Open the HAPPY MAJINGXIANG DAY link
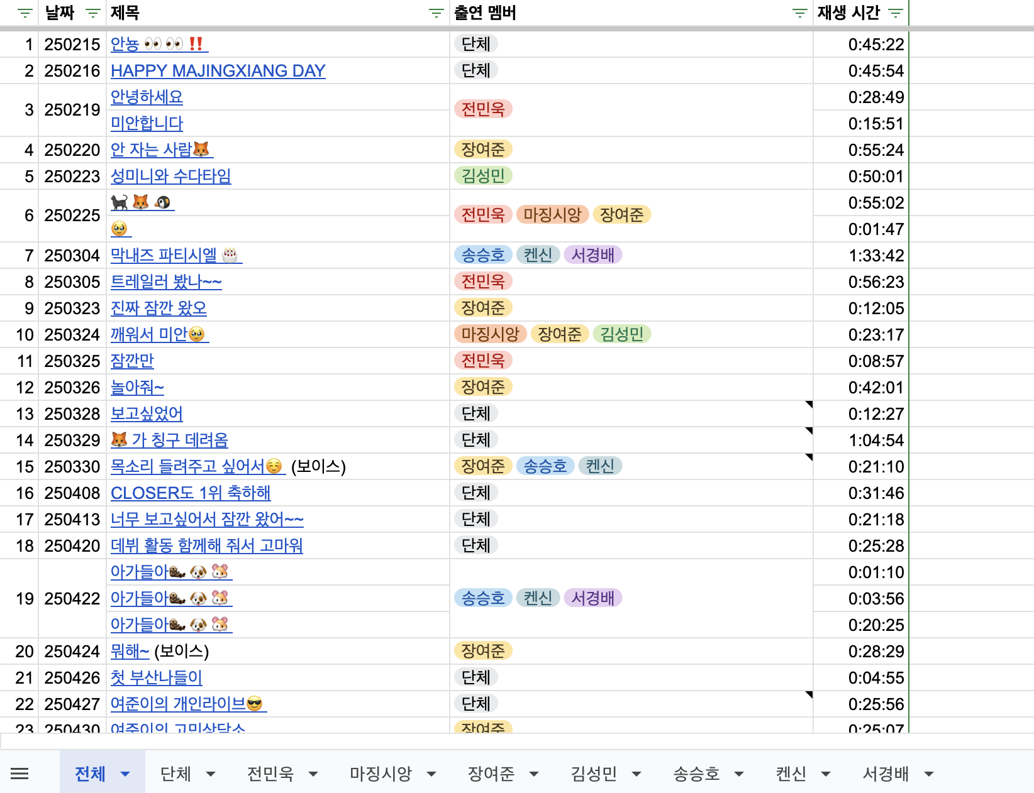This screenshot has height=793, width=1034. (x=218, y=71)
